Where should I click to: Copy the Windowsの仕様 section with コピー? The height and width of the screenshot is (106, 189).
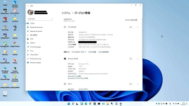click(x=131, y=59)
